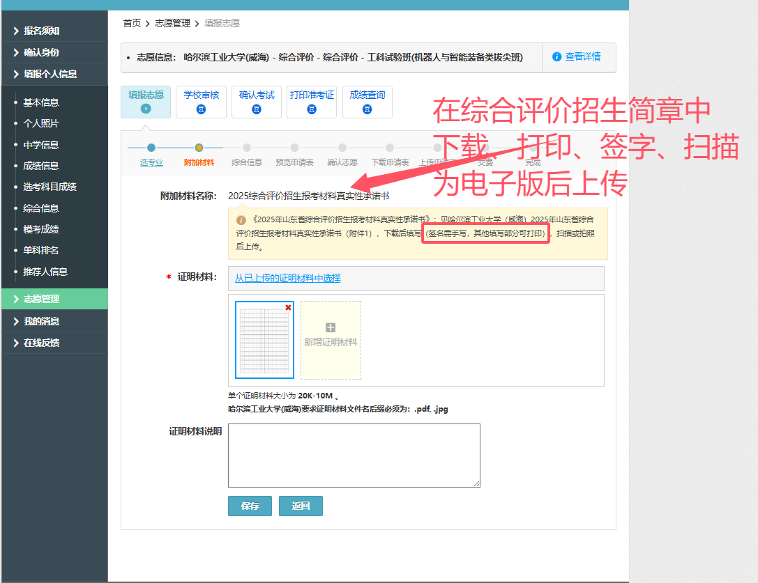Click the 选专业 step marker
The image size is (758, 583).
tap(151, 148)
